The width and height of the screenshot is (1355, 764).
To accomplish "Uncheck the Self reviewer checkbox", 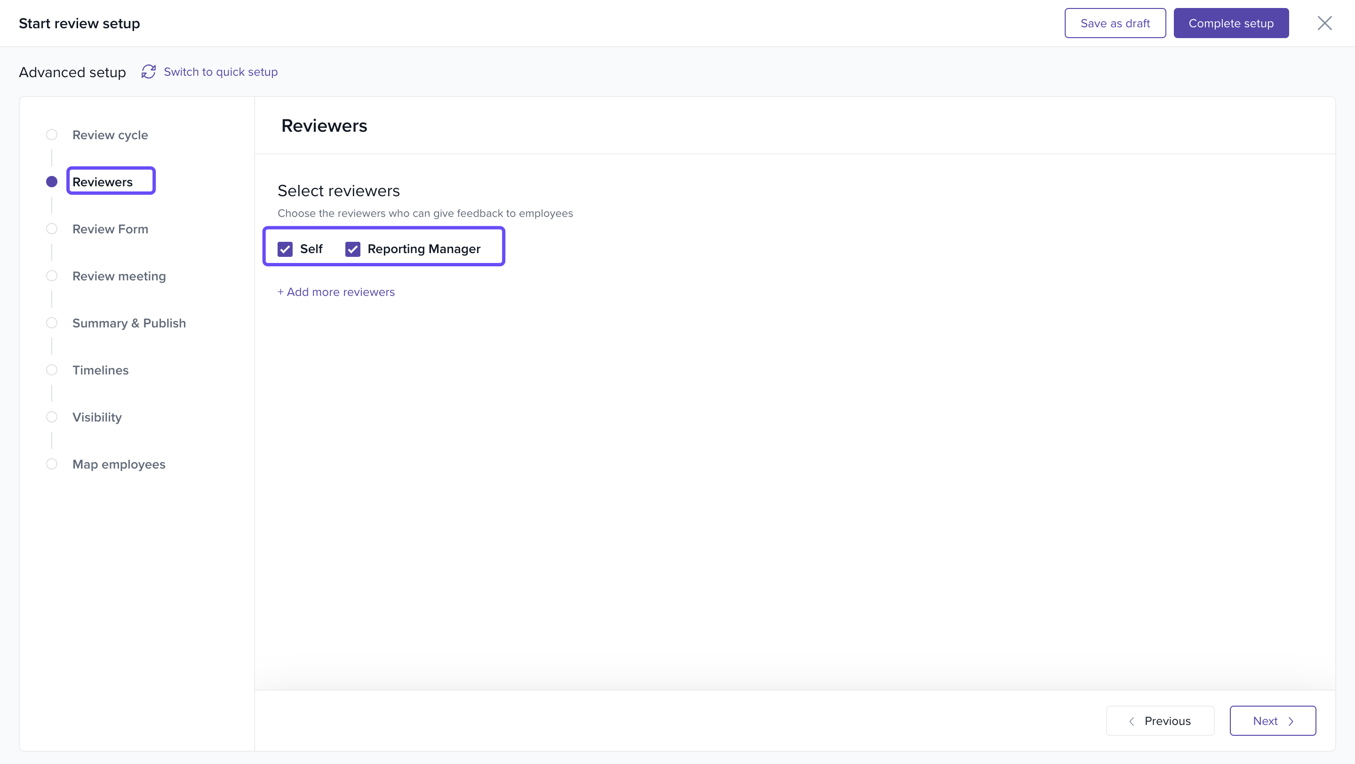I will click(x=285, y=249).
